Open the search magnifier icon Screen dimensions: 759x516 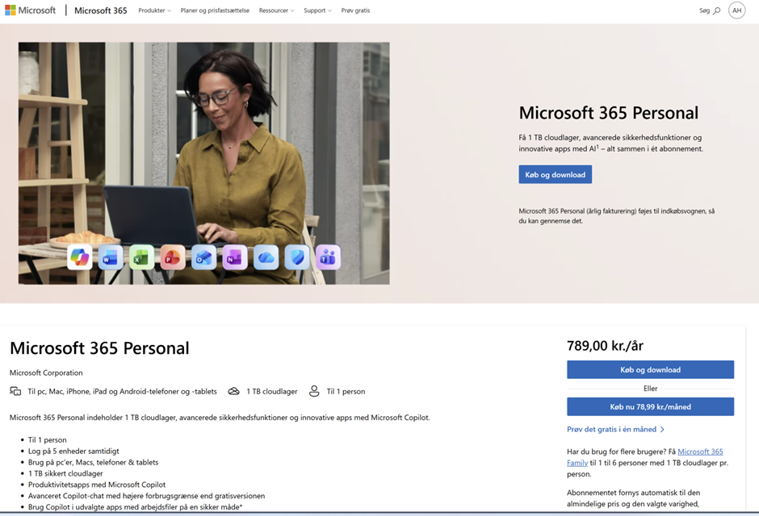pyautogui.click(x=717, y=10)
